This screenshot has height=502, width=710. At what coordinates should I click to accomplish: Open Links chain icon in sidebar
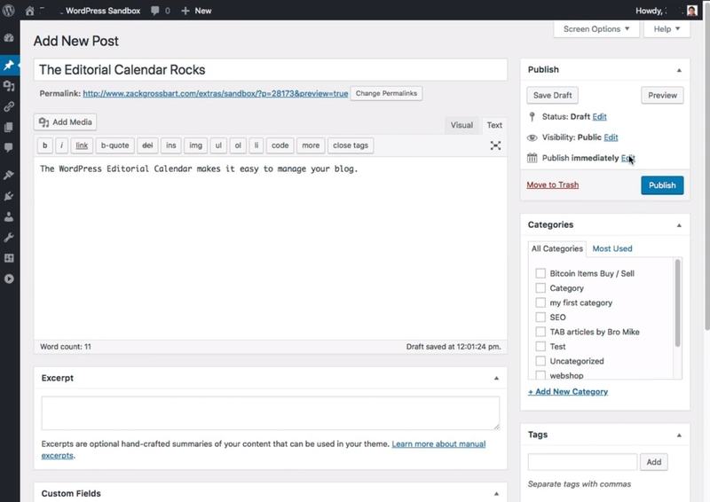pos(9,106)
